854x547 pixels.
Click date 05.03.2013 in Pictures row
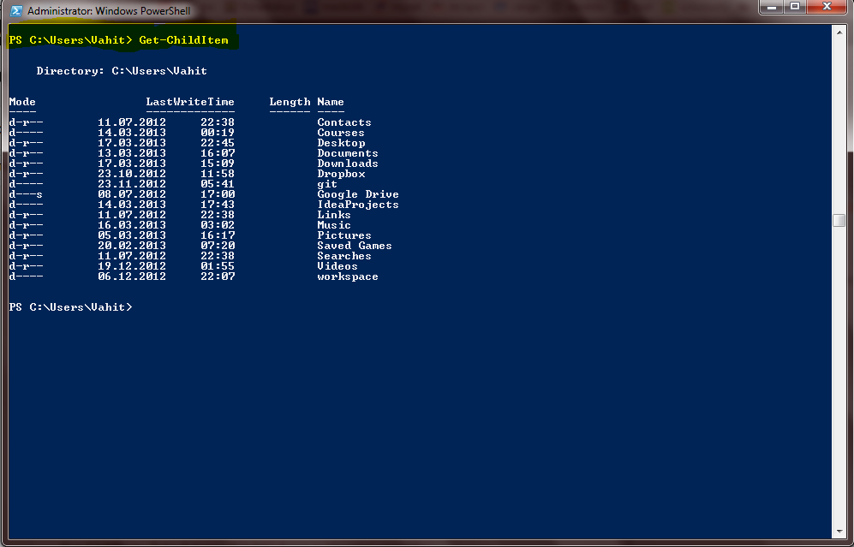[x=132, y=235]
